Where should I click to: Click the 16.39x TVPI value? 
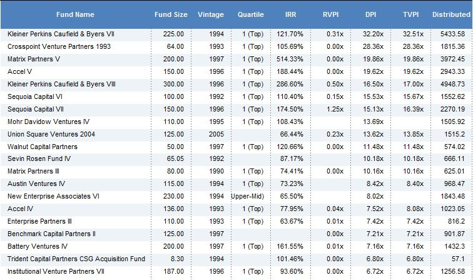413,110
